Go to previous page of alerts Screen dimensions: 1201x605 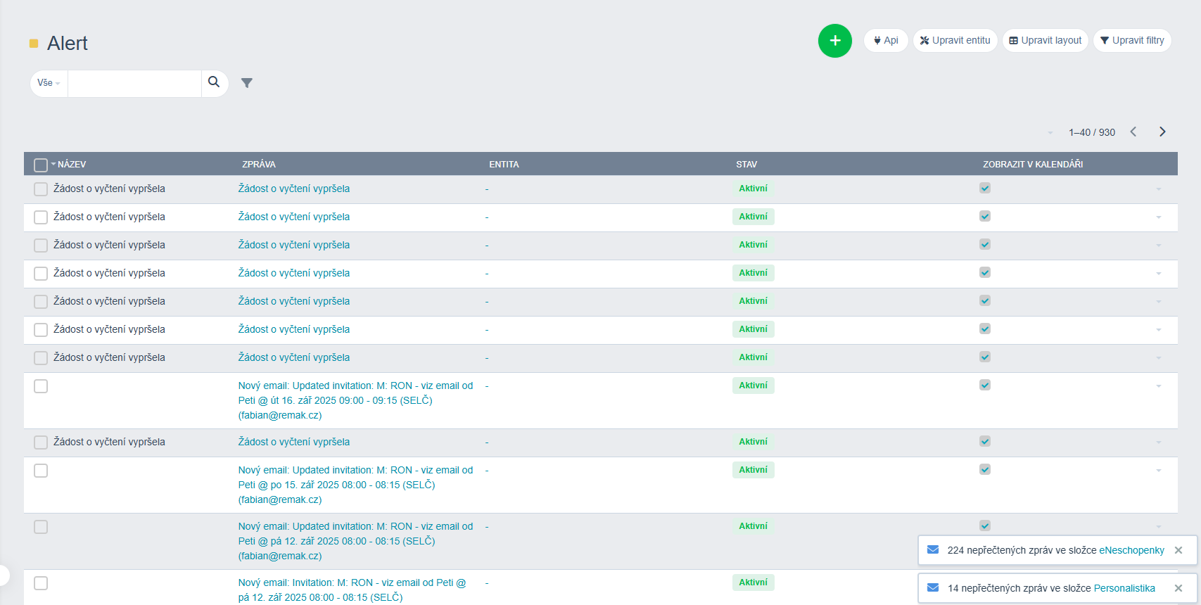coord(1133,132)
